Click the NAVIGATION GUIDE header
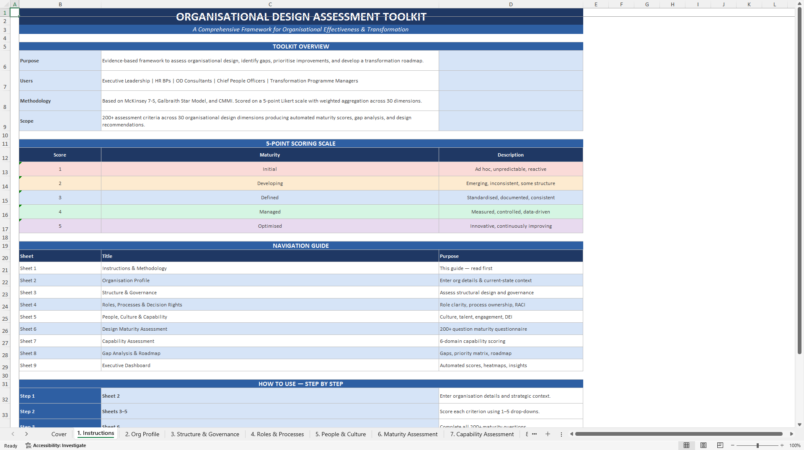This screenshot has height=450, width=804. tap(301, 246)
